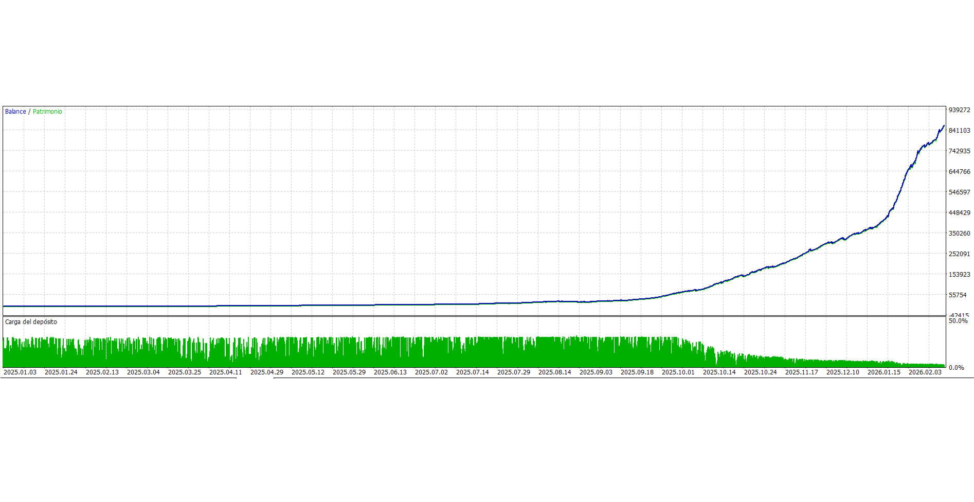974x502 pixels.
Task: Click the green "Patrimonio" legend label
Action: coord(47,112)
